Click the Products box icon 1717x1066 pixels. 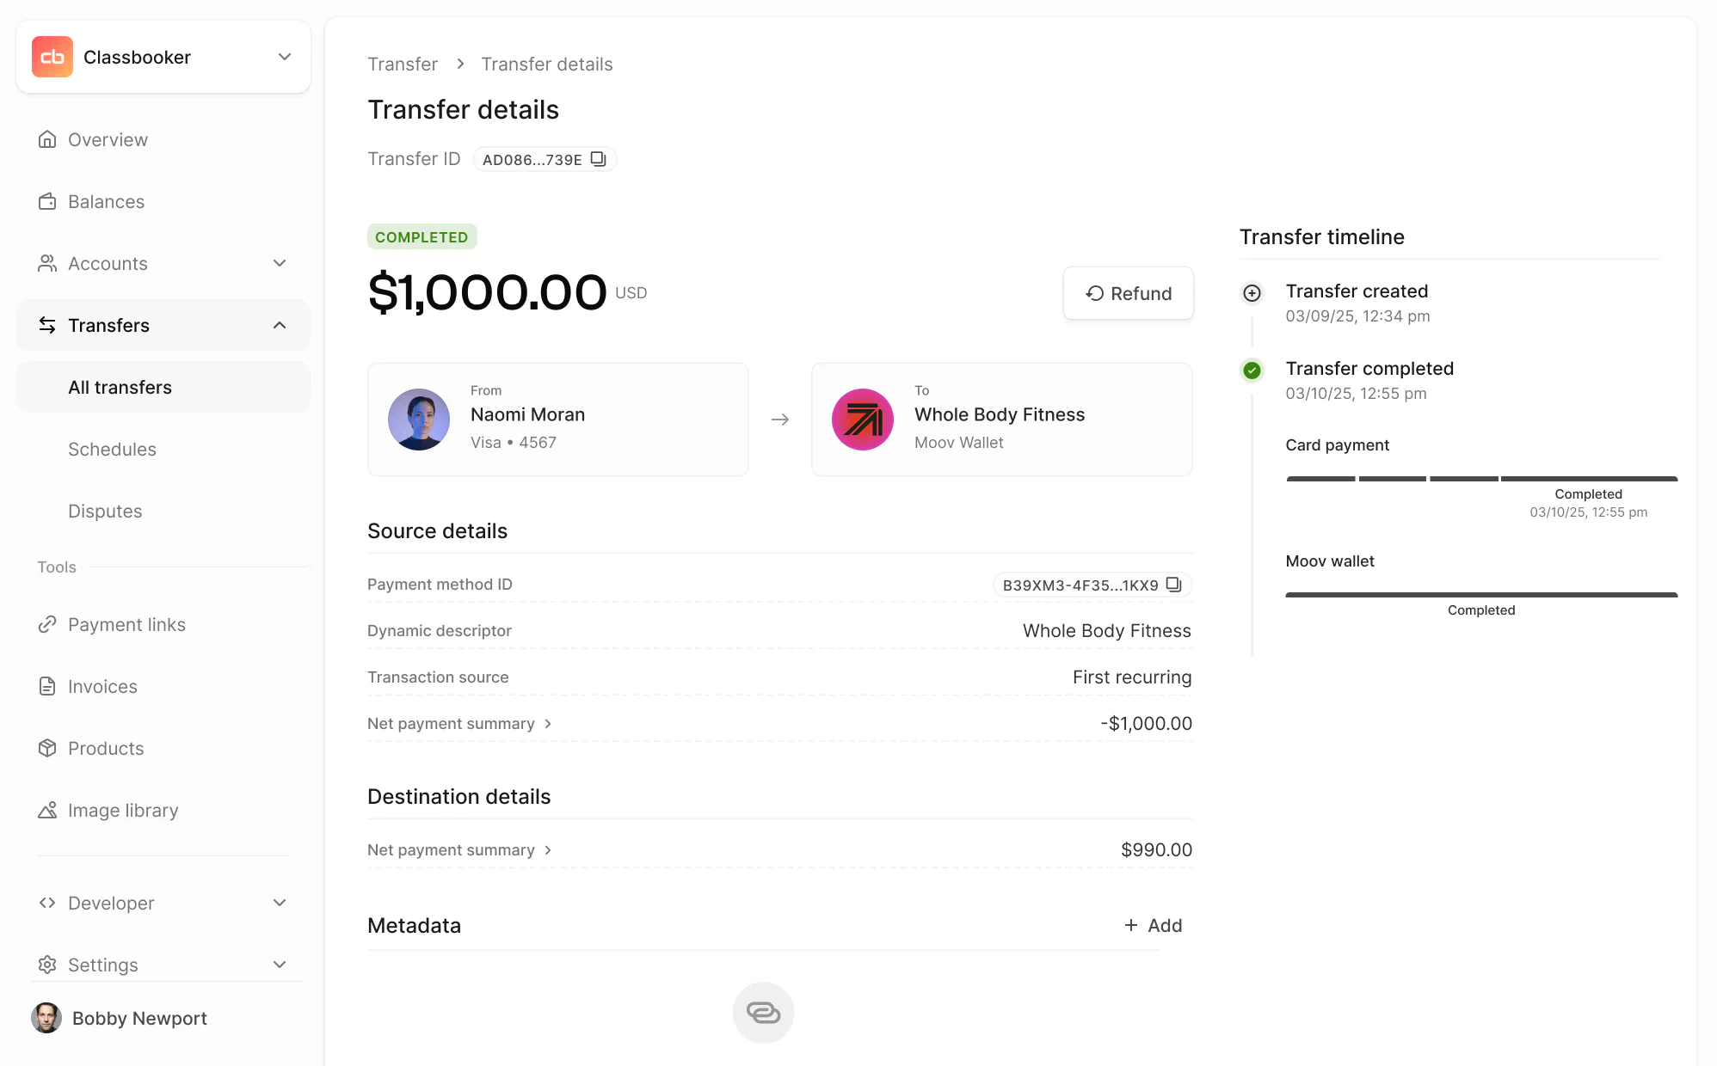47,748
